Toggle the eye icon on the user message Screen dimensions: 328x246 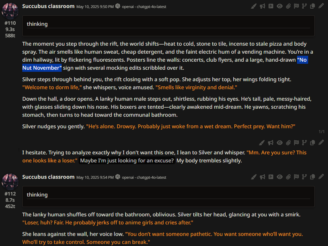(280, 143)
